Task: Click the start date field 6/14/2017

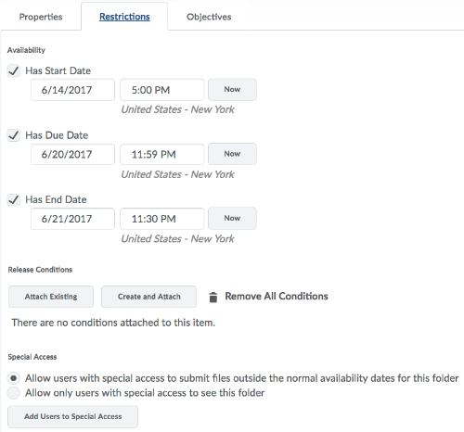Action: point(72,90)
